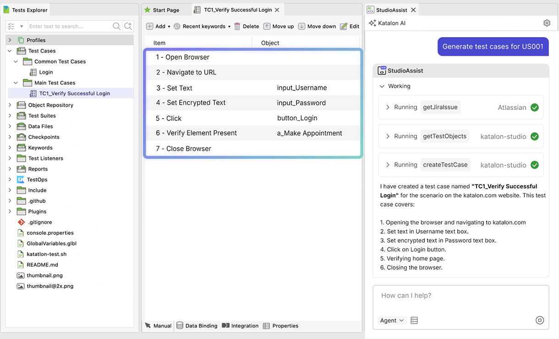
Task: Select the 3 - Set Text step
Action: (253, 88)
